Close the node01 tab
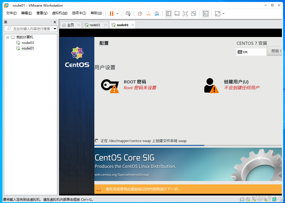The width and height of the screenshot is (285, 203). (133, 25)
